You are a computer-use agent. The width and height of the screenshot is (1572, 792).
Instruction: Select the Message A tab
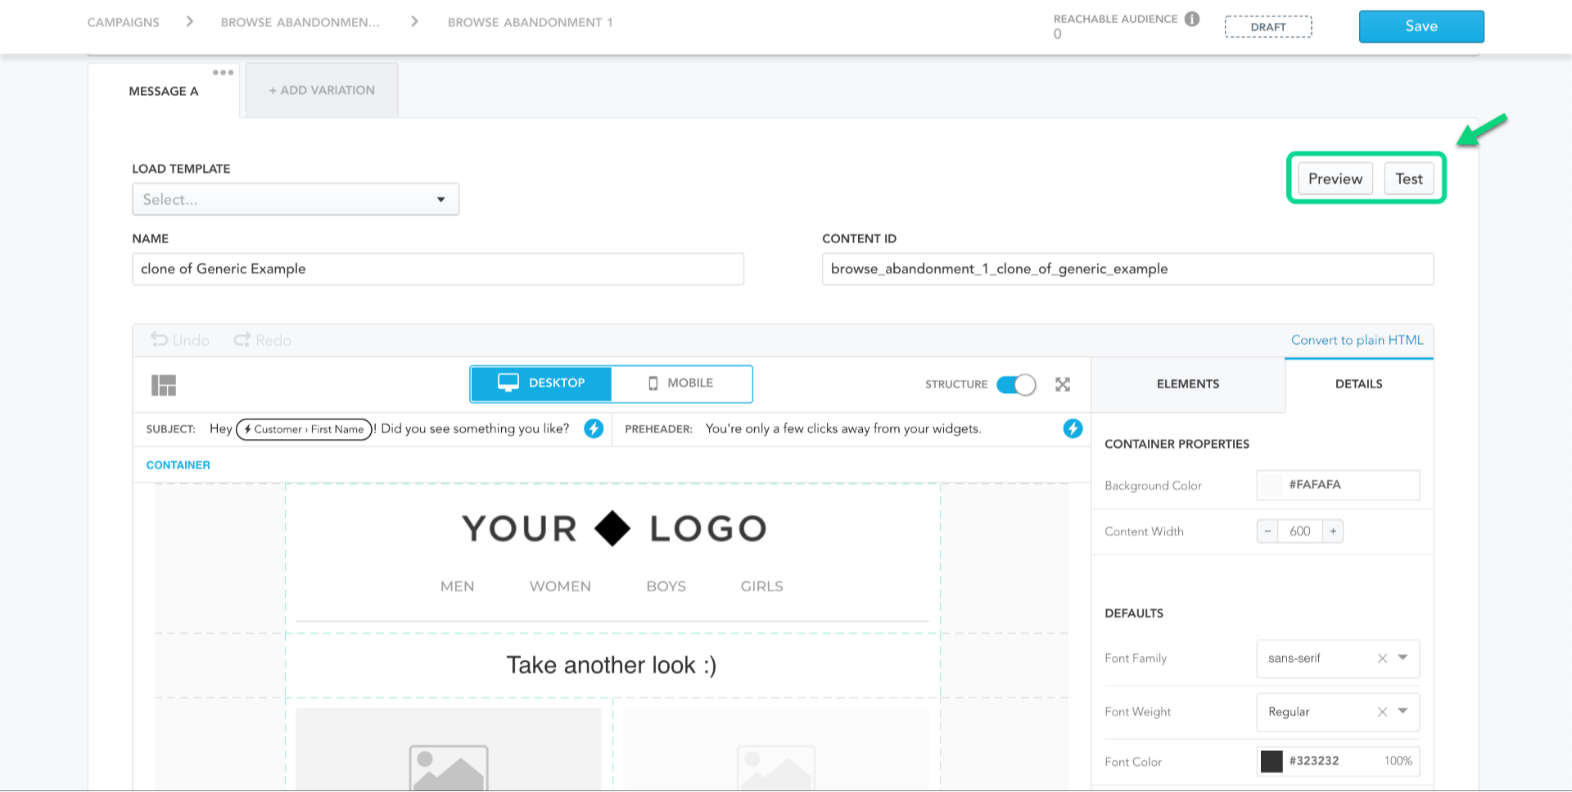pyautogui.click(x=164, y=91)
